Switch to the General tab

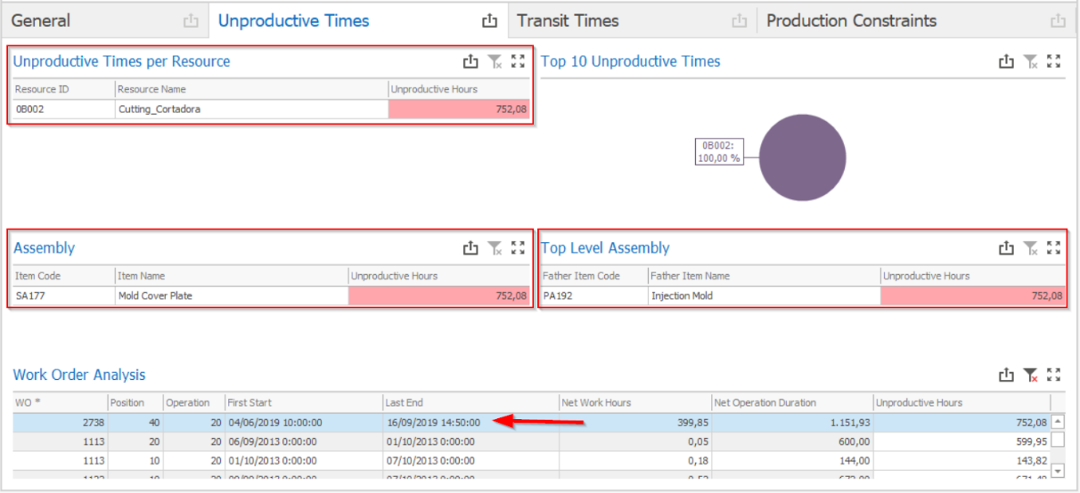(41, 20)
